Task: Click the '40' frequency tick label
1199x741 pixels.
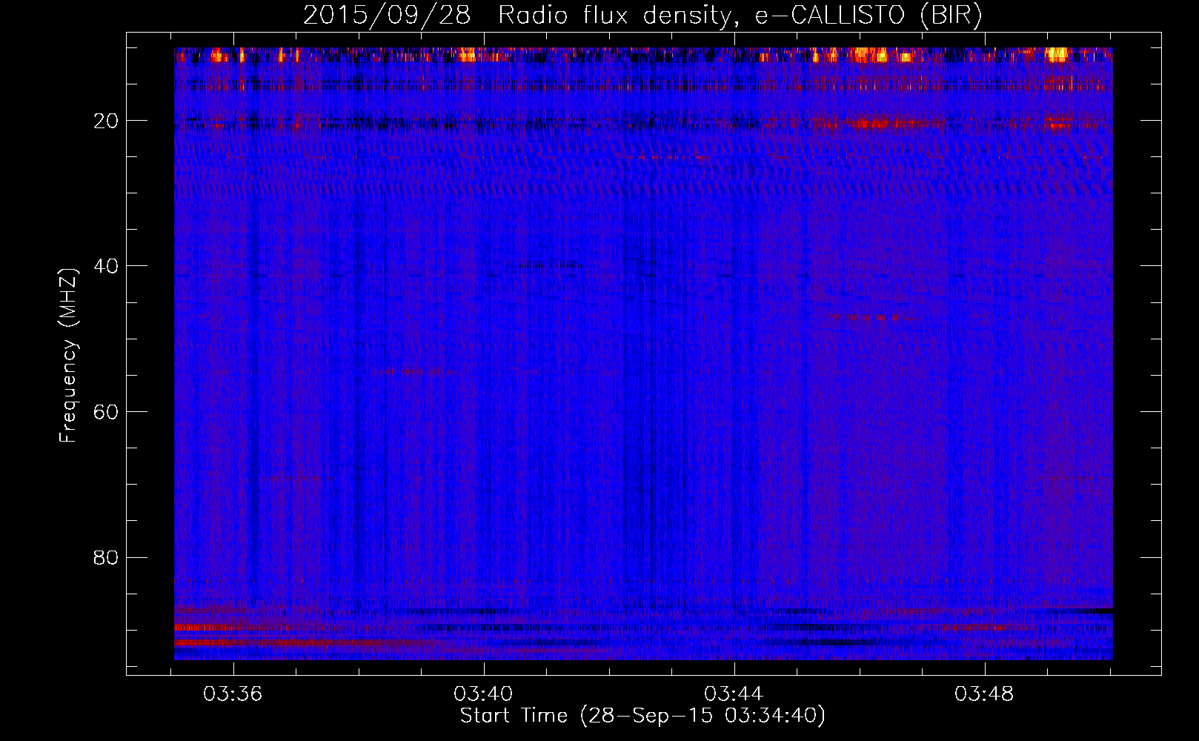Action: [x=107, y=266]
